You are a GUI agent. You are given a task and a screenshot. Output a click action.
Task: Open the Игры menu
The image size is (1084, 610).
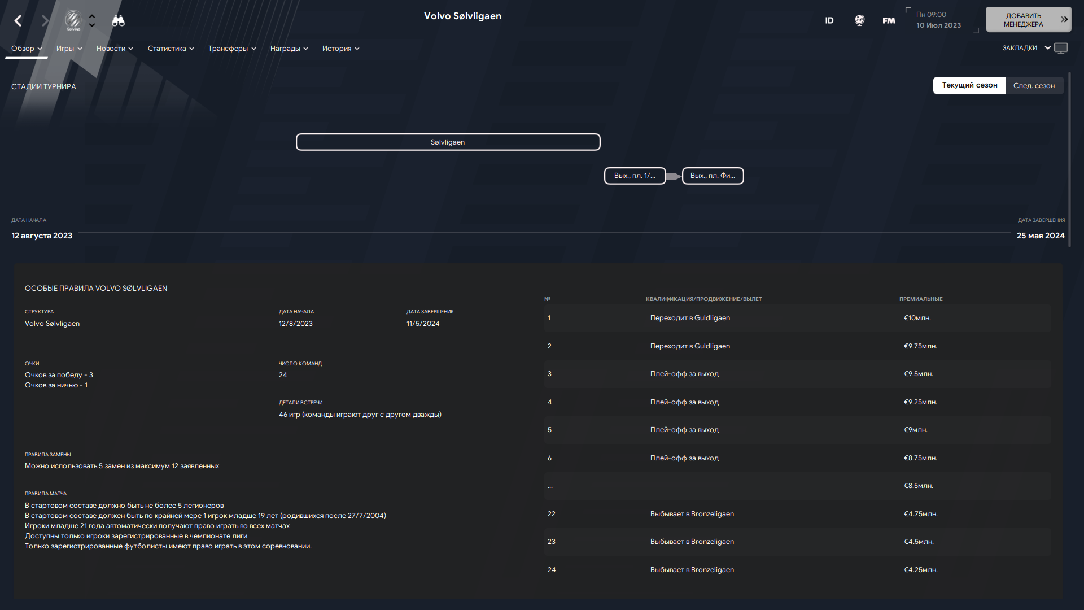click(x=69, y=49)
